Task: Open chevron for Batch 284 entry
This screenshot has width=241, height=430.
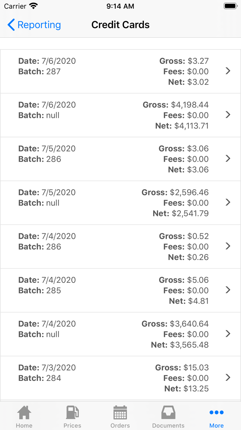Action: pos(228,377)
